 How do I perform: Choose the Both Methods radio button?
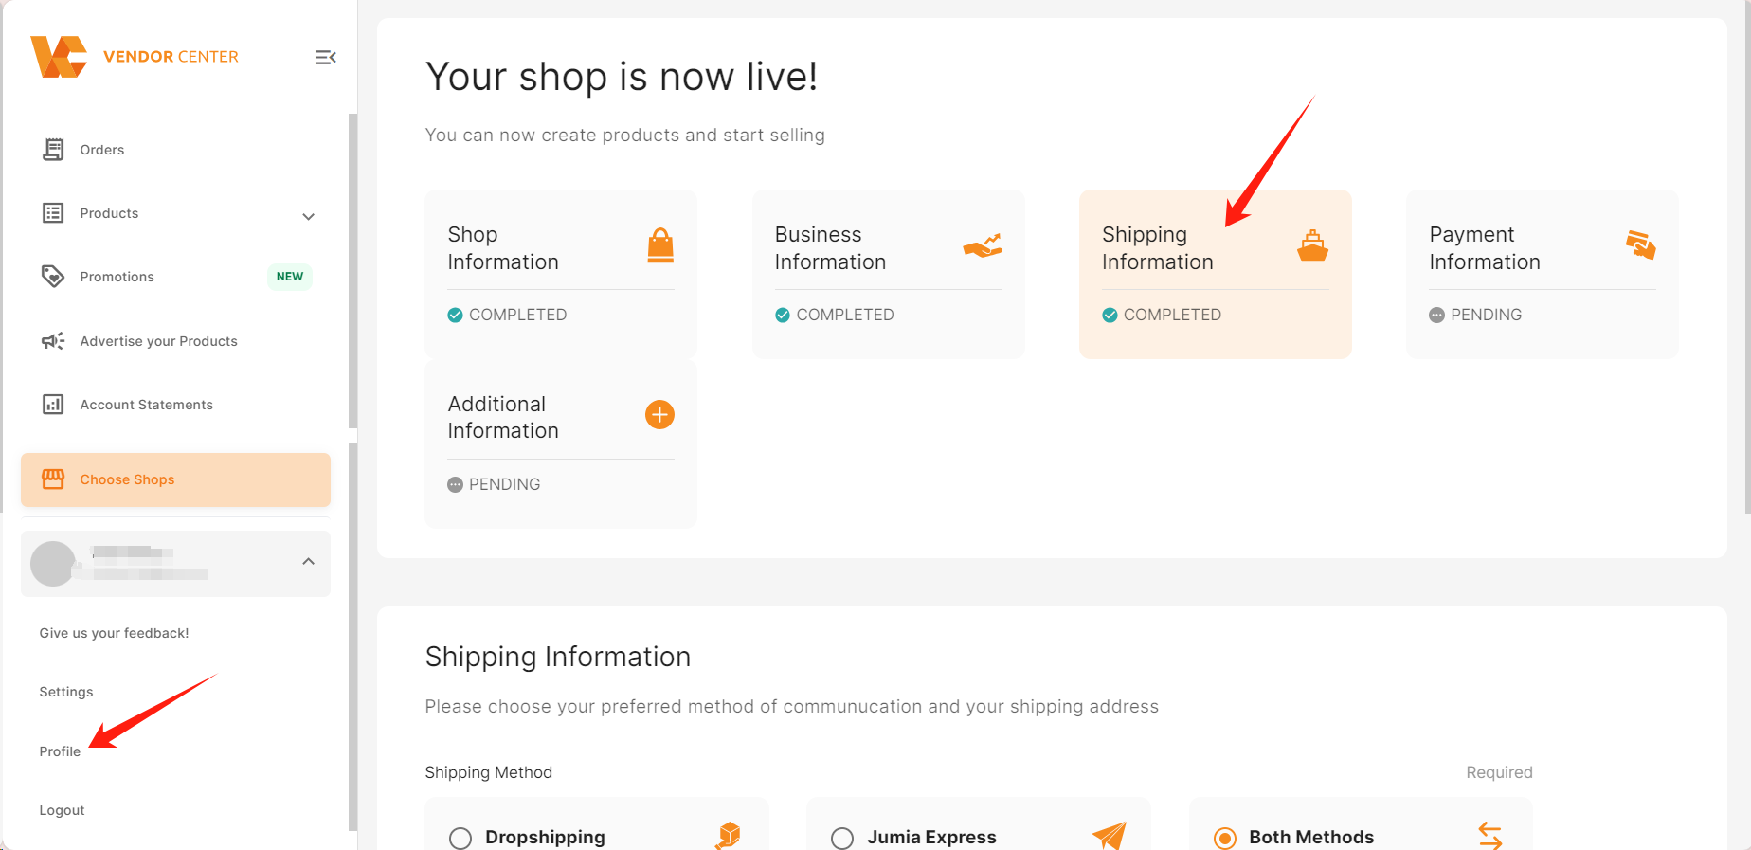(1225, 839)
